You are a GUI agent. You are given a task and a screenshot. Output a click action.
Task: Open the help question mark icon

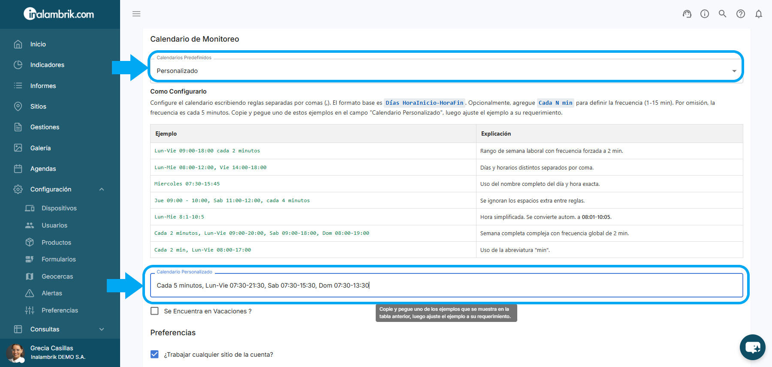point(741,14)
